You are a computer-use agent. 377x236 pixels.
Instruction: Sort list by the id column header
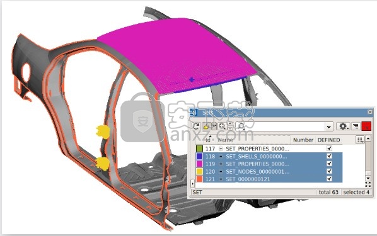208,140
